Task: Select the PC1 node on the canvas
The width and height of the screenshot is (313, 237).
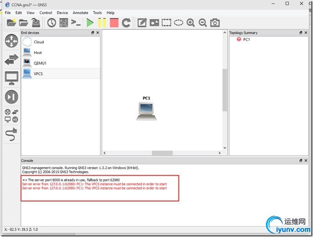Action: (x=146, y=111)
